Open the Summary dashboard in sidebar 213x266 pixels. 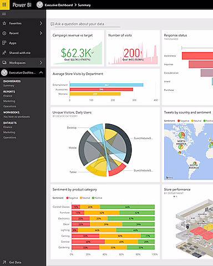click(x=9, y=85)
